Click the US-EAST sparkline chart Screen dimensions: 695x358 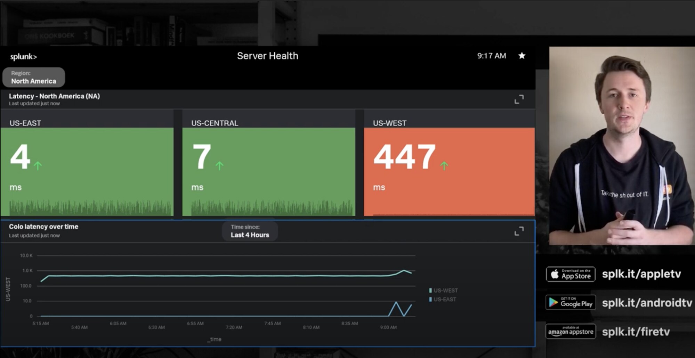[x=90, y=208]
